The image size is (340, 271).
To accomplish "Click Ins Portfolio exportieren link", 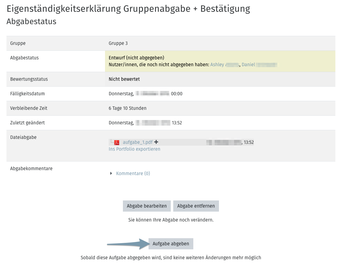I will click(x=134, y=149).
